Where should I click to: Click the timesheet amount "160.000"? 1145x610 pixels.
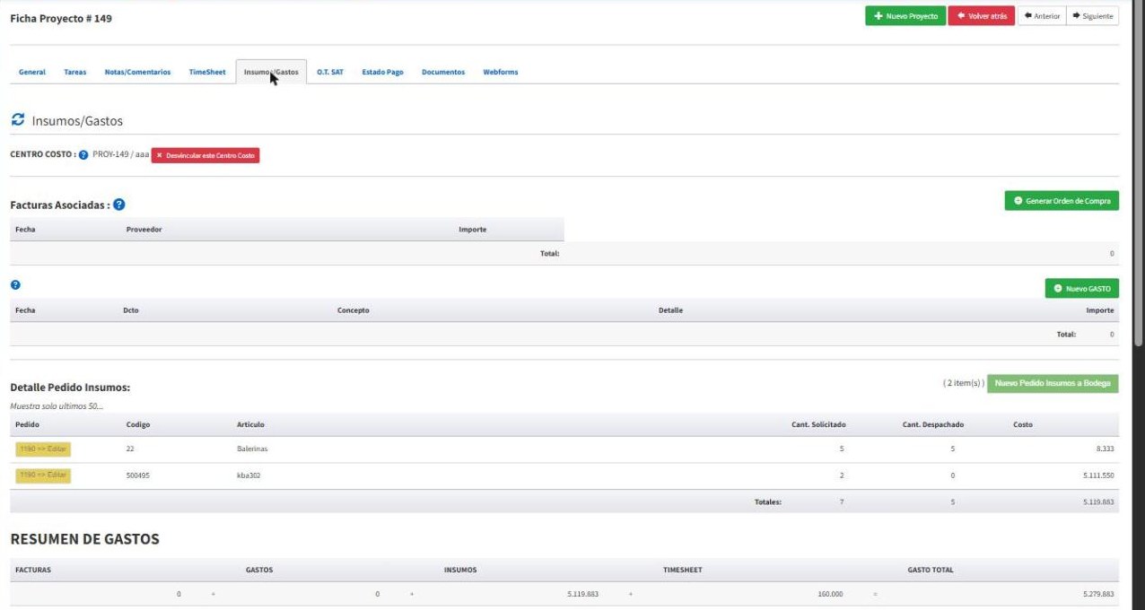click(x=830, y=594)
